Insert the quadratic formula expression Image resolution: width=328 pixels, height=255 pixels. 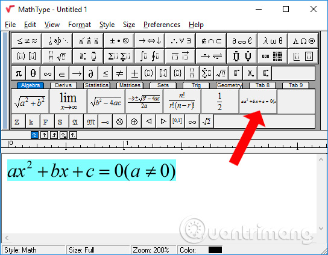pos(144,102)
